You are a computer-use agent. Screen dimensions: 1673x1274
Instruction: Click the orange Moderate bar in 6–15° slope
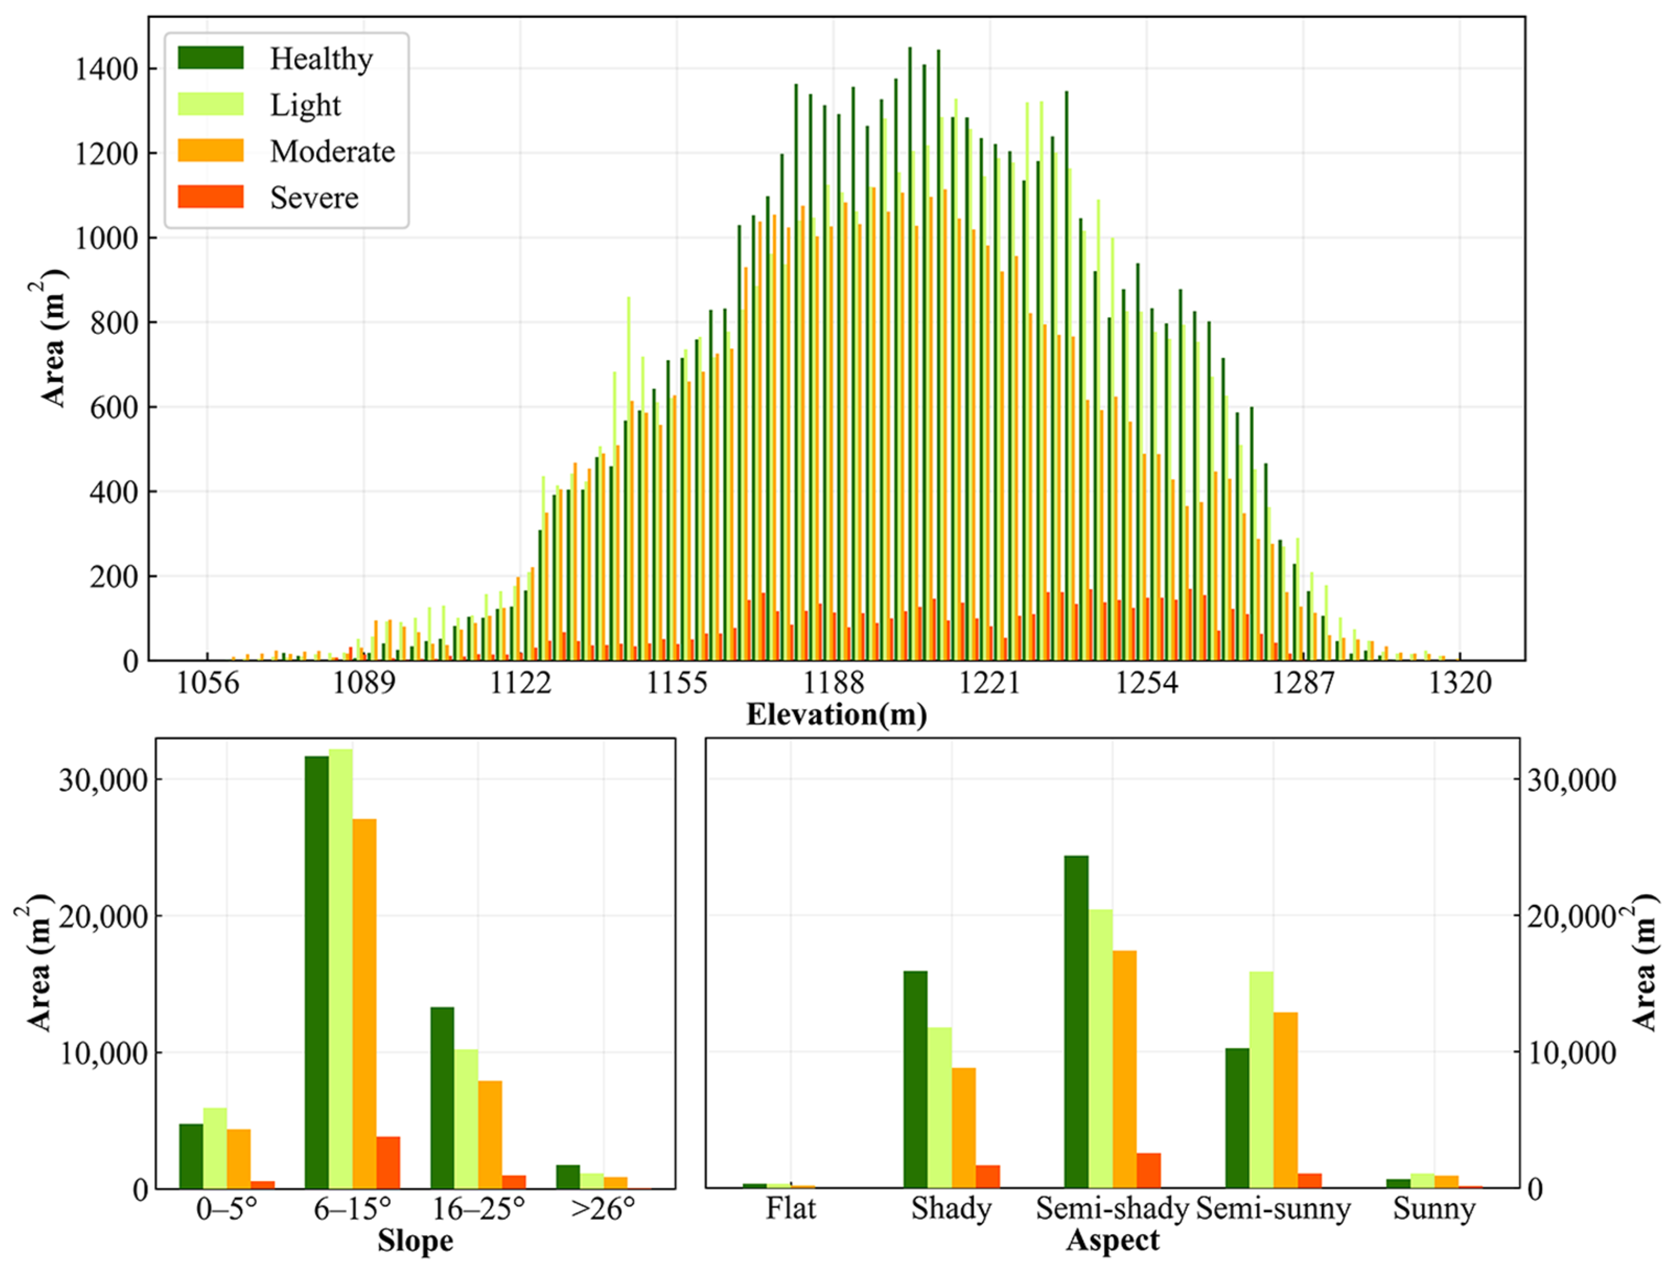pos(364,1003)
